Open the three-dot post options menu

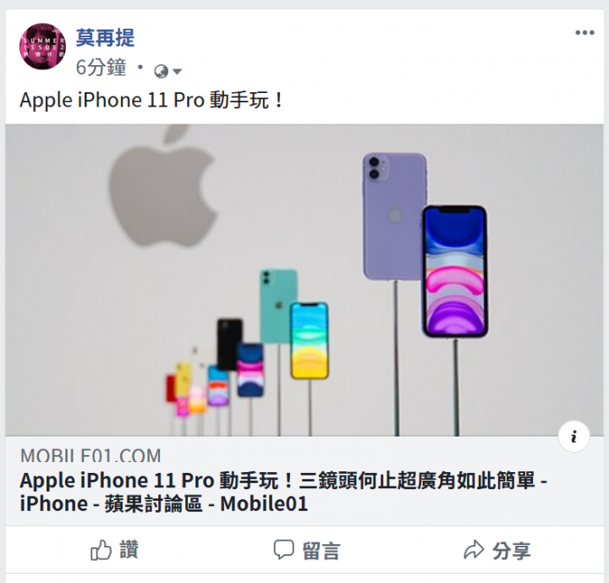pos(584,33)
